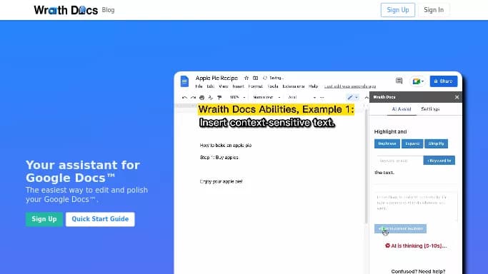Click the blue Share button

pos(444,81)
